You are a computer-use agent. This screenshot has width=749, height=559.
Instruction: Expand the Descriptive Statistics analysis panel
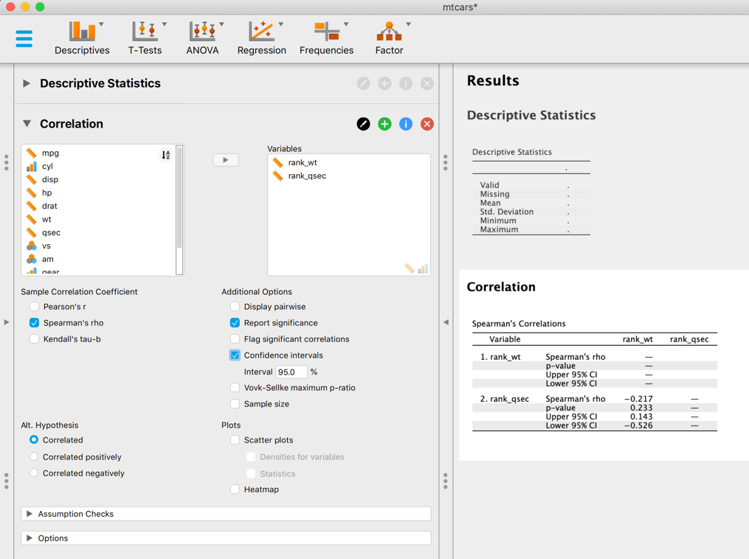click(x=27, y=83)
